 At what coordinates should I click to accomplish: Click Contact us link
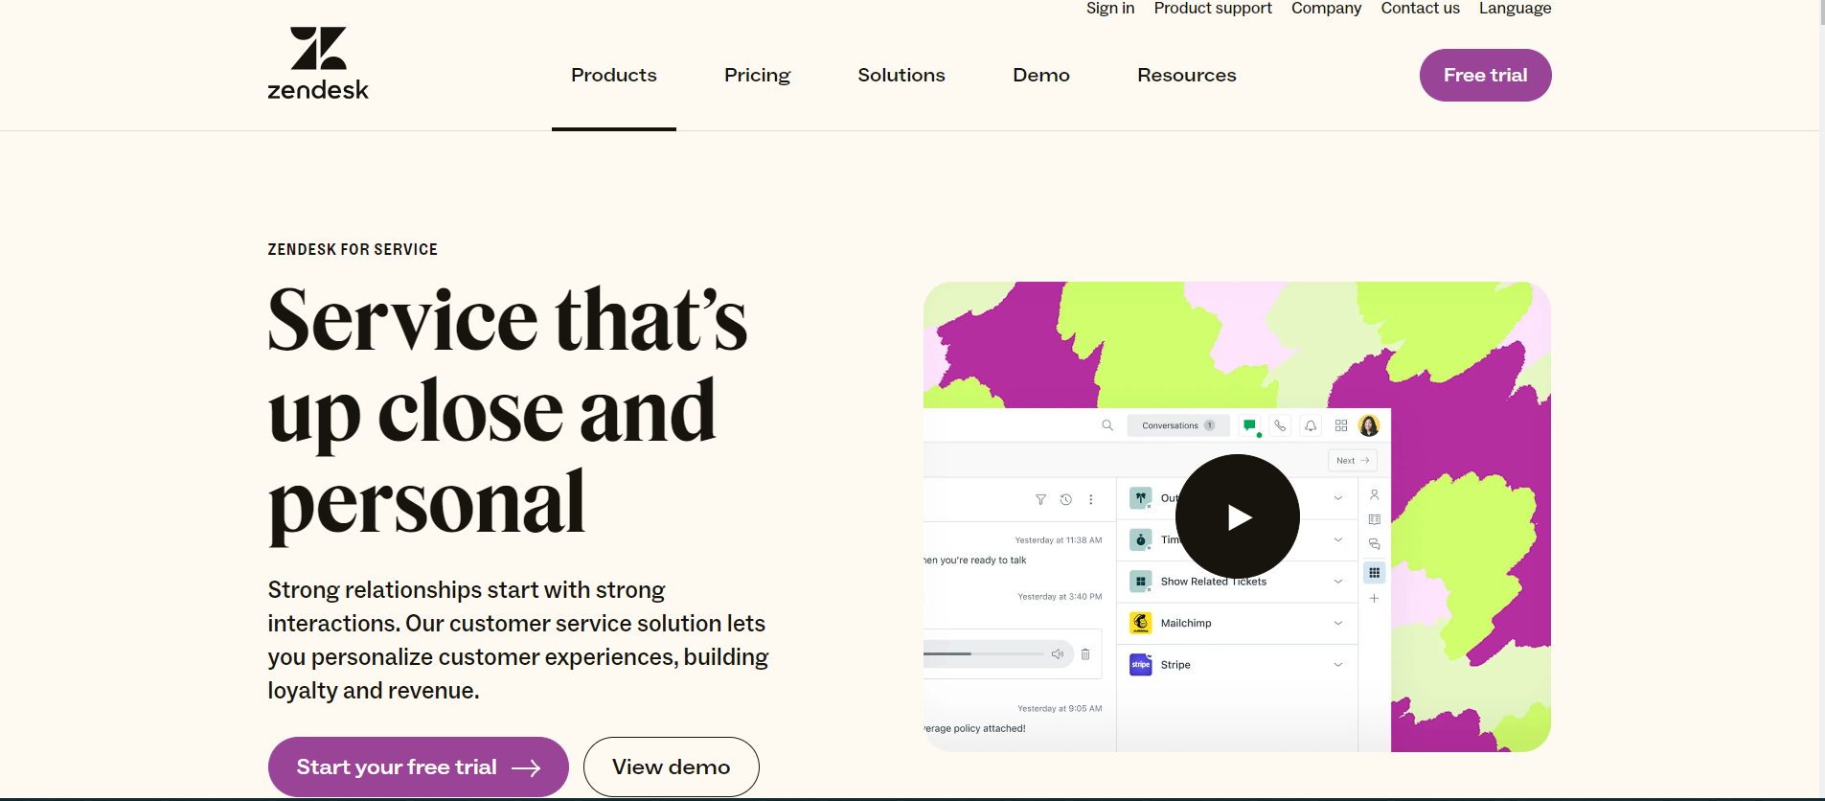tap(1420, 8)
